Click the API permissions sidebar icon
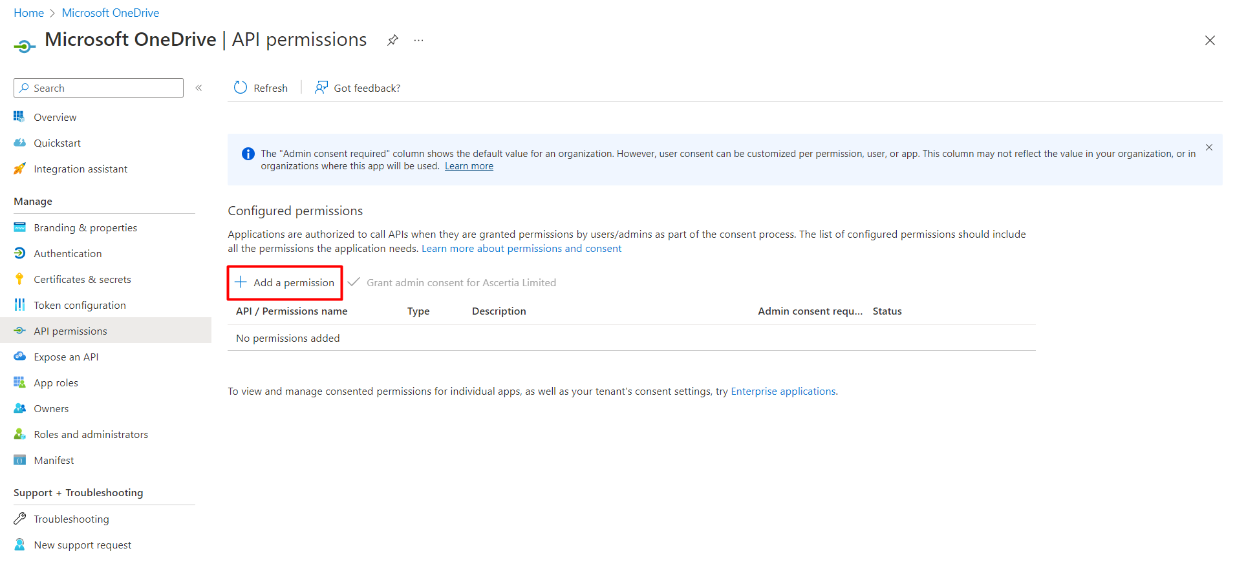 click(x=19, y=331)
